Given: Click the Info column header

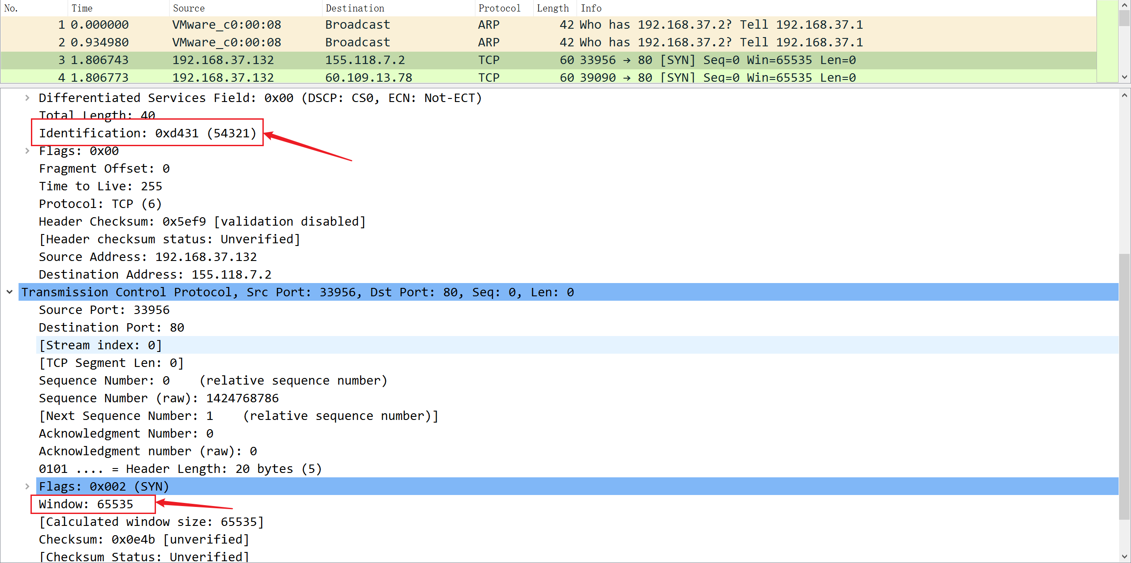Looking at the screenshot, I should click(x=591, y=8).
